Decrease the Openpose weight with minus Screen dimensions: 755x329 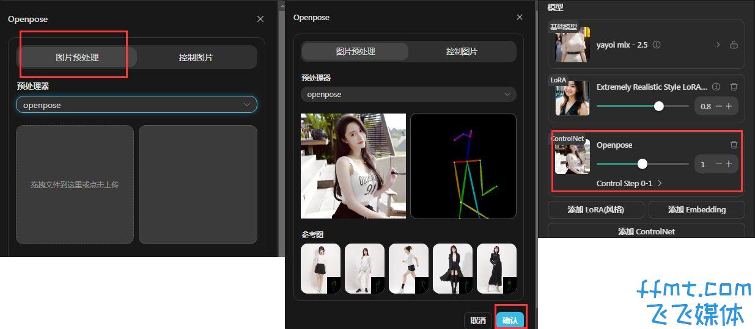(x=719, y=164)
